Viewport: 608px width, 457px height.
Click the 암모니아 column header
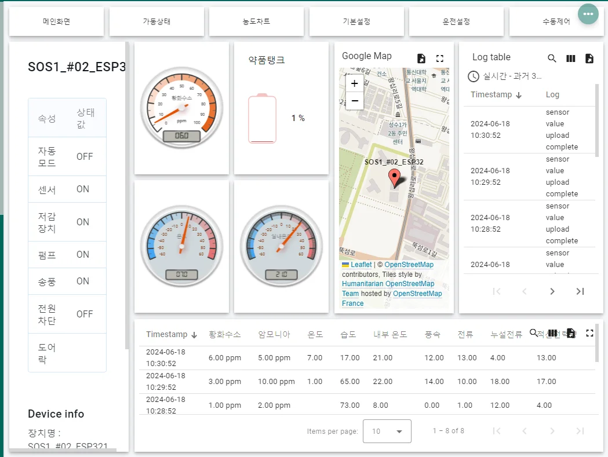274,334
